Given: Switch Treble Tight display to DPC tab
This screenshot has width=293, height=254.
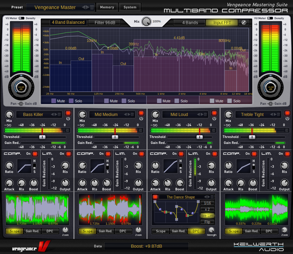Looking at the screenshot, I should click(x=269, y=231).
